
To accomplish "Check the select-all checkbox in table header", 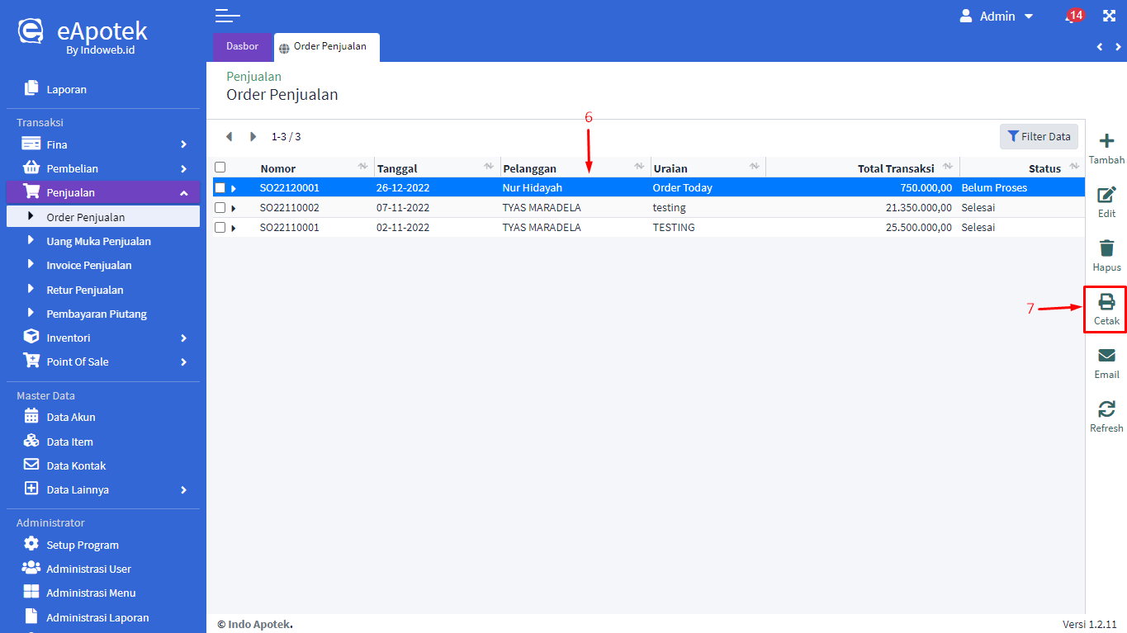I will 220,168.
